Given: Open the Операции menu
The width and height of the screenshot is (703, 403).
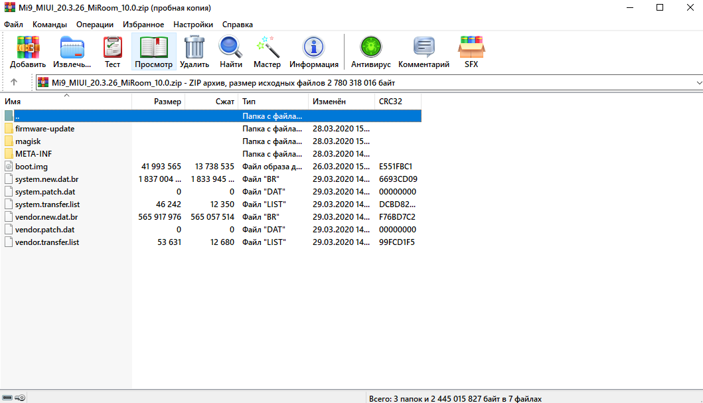Looking at the screenshot, I should coord(95,25).
